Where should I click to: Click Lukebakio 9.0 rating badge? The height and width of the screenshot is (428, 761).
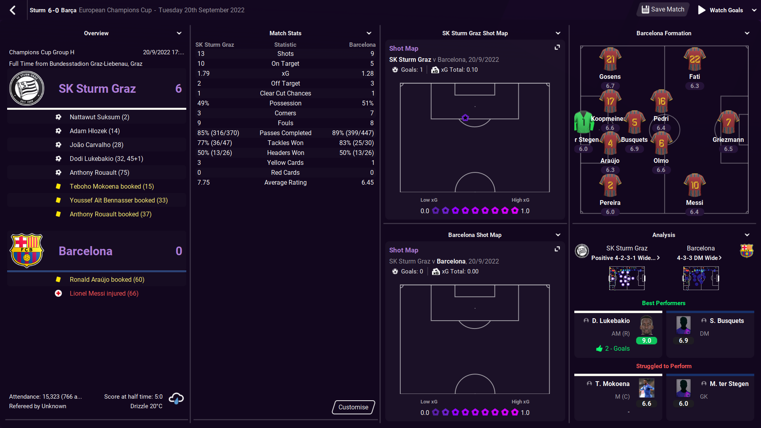(x=646, y=340)
